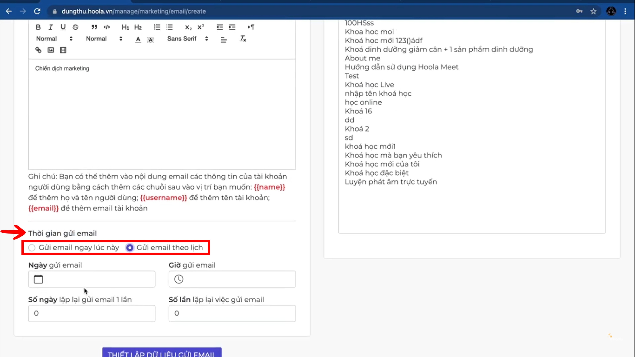This screenshot has width=635, height=357.
Task: Click the 'Ngày gửi email' date field
Action: pyautogui.click(x=92, y=279)
